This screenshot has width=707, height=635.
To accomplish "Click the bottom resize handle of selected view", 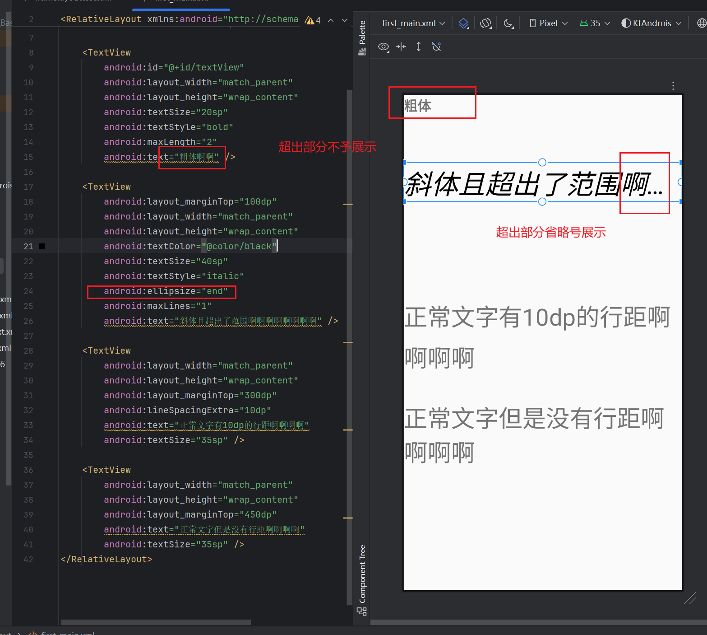I will pyautogui.click(x=542, y=201).
